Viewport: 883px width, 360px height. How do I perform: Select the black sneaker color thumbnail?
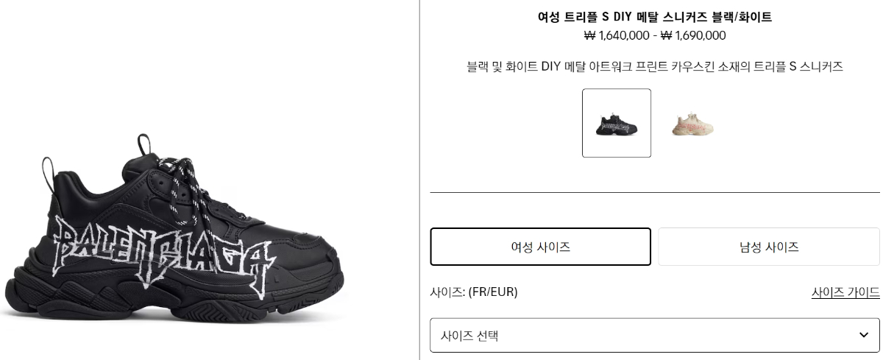[x=617, y=123]
